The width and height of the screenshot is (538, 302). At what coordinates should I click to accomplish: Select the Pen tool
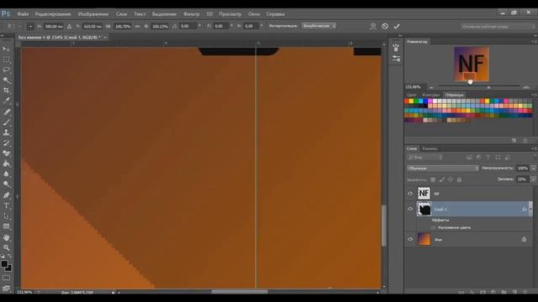6,195
